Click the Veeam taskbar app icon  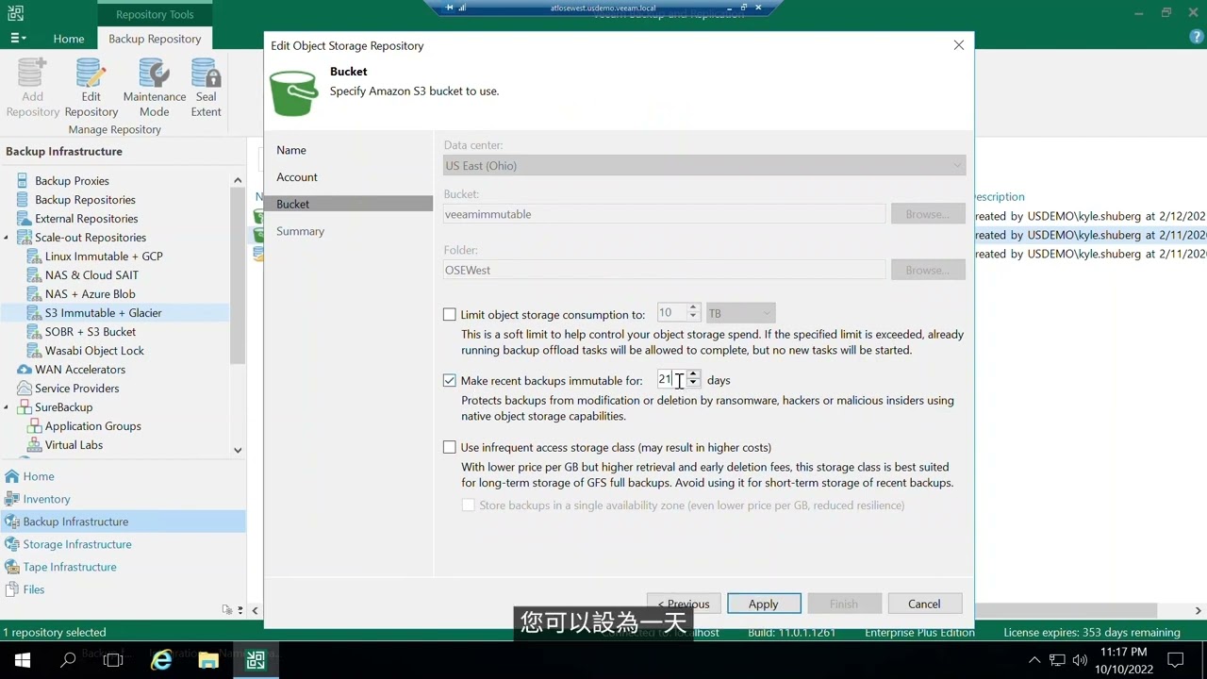256,660
